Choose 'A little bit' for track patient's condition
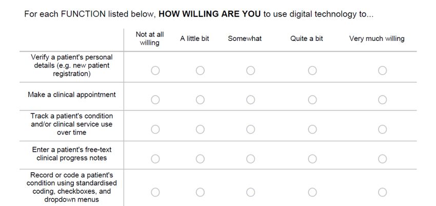The height and width of the screenshot is (206, 436). click(200, 129)
